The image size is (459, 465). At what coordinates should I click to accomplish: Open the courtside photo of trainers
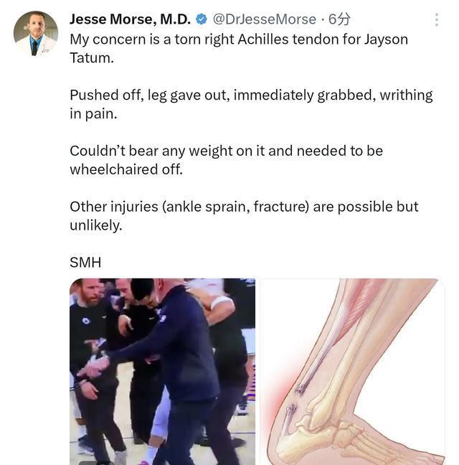[x=162, y=372]
